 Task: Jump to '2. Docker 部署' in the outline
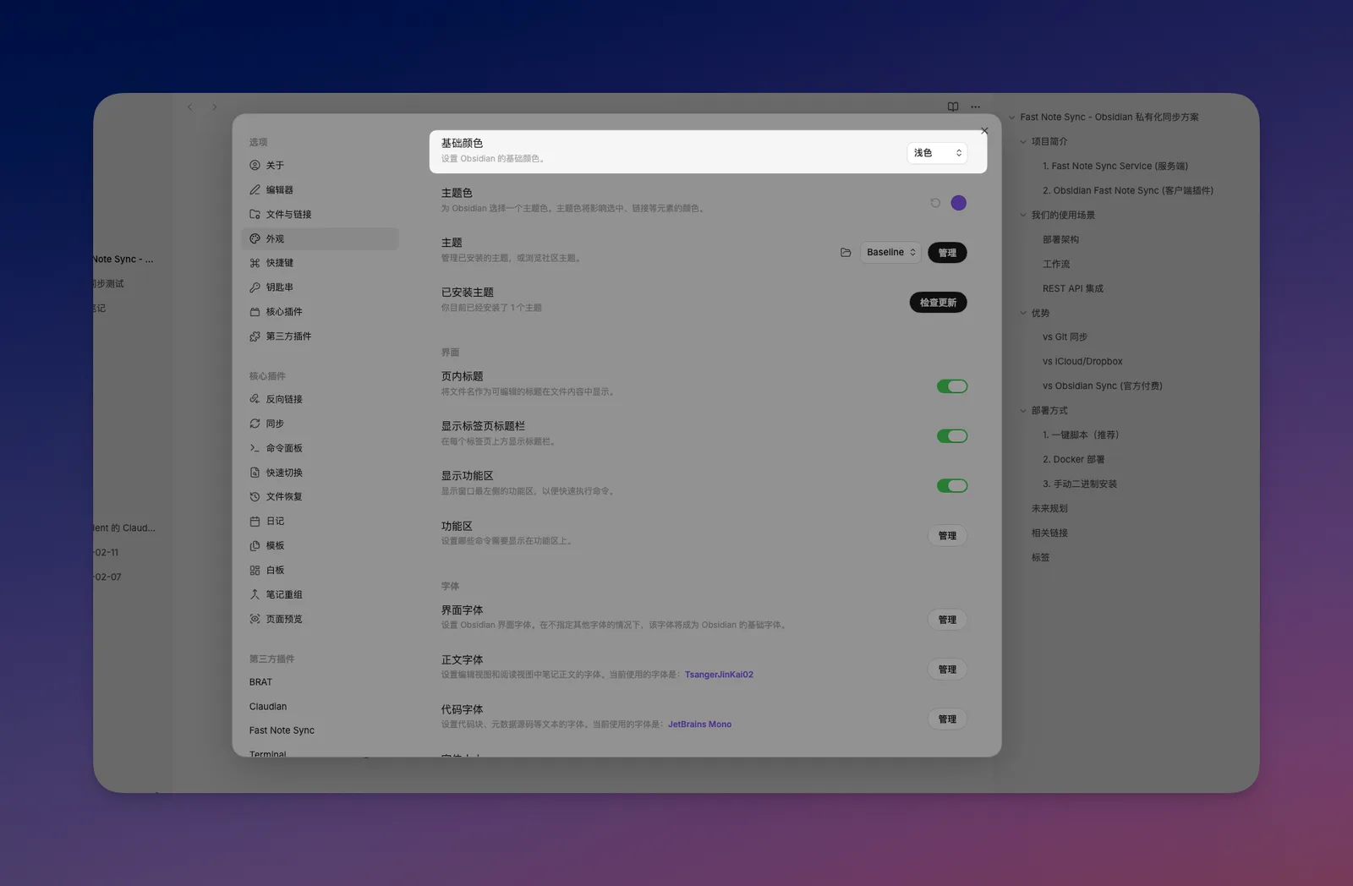[1073, 460]
